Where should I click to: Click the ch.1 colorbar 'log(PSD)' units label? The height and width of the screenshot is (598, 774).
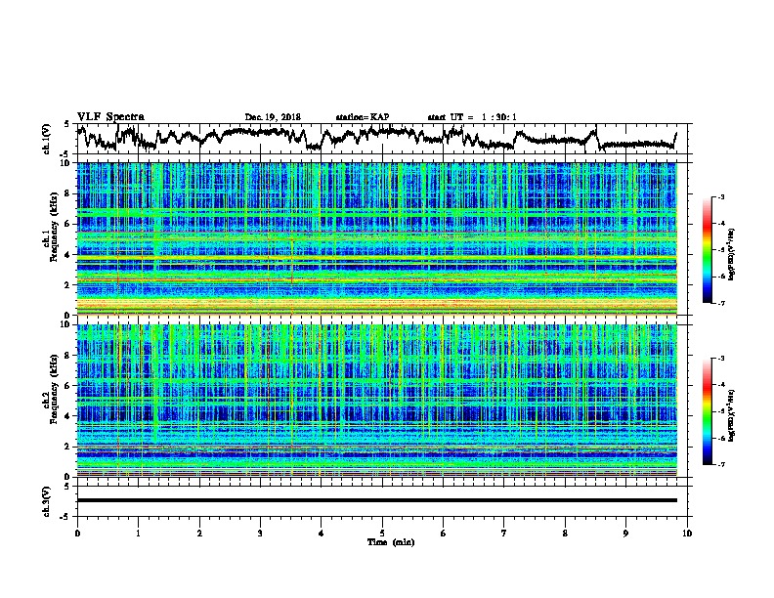point(733,255)
